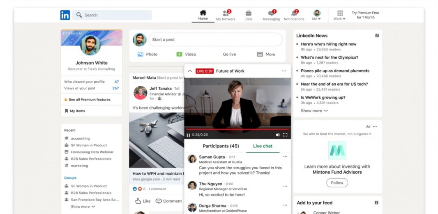Click profile photo beside Start a post
The image size is (438, 214).
pyautogui.click(x=140, y=40)
